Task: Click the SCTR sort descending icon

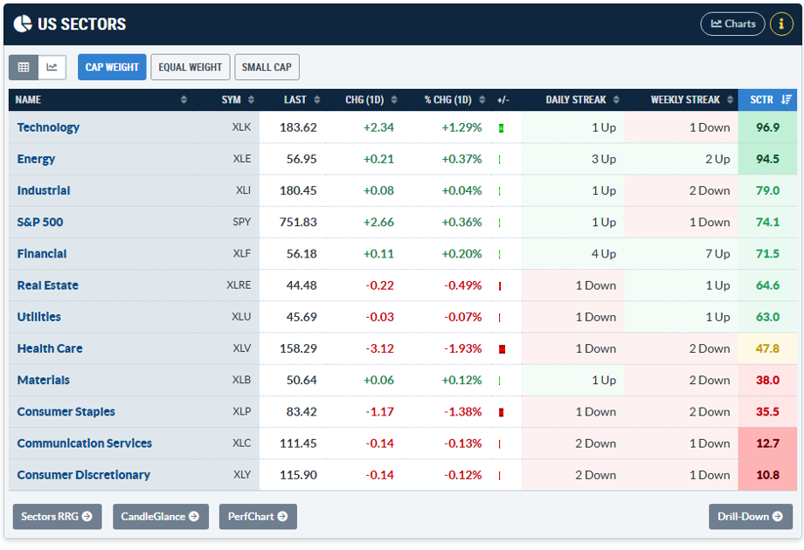Action: (786, 100)
